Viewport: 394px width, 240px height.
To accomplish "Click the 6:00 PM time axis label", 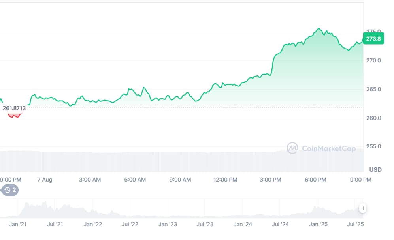I will pyautogui.click(x=315, y=180).
